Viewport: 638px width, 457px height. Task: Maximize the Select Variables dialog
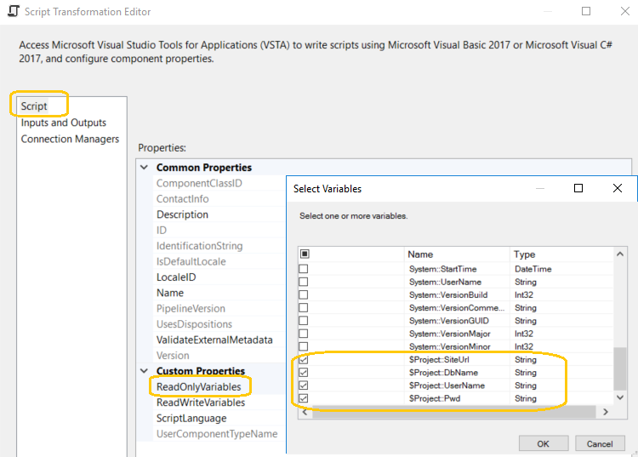(x=578, y=188)
